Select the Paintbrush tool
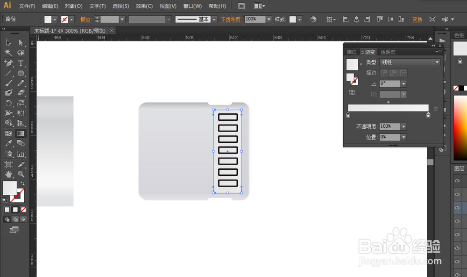The width and height of the screenshot is (467, 277). (8, 83)
